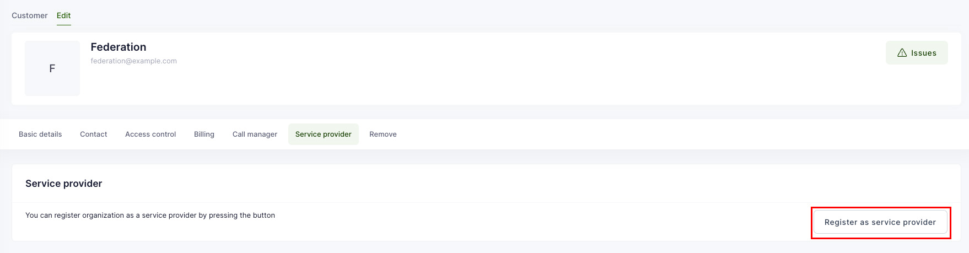The image size is (969, 253).
Task: Switch to the Basic details tab
Action: [x=40, y=134]
